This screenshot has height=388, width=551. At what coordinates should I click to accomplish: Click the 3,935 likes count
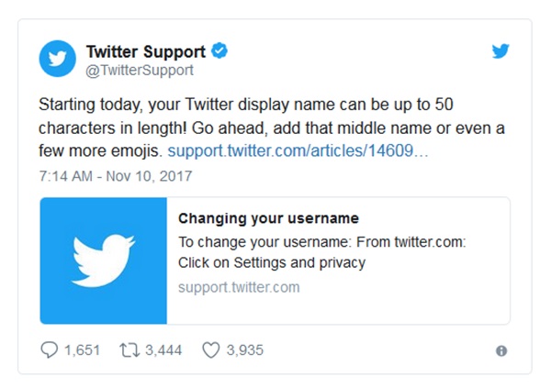[x=245, y=350]
